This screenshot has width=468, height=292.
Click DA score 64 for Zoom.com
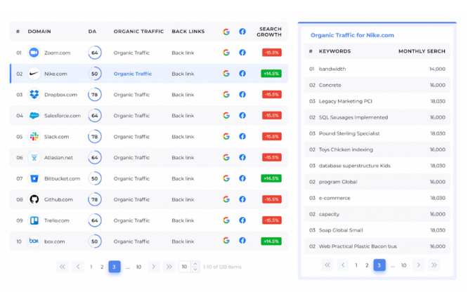(95, 53)
